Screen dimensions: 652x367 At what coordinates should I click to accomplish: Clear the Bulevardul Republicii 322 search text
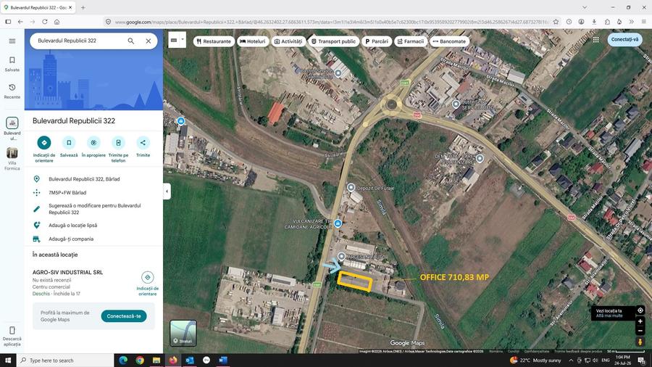click(x=149, y=41)
